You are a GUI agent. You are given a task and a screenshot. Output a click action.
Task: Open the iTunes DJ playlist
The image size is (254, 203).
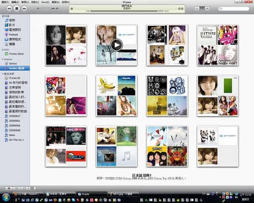(12, 78)
